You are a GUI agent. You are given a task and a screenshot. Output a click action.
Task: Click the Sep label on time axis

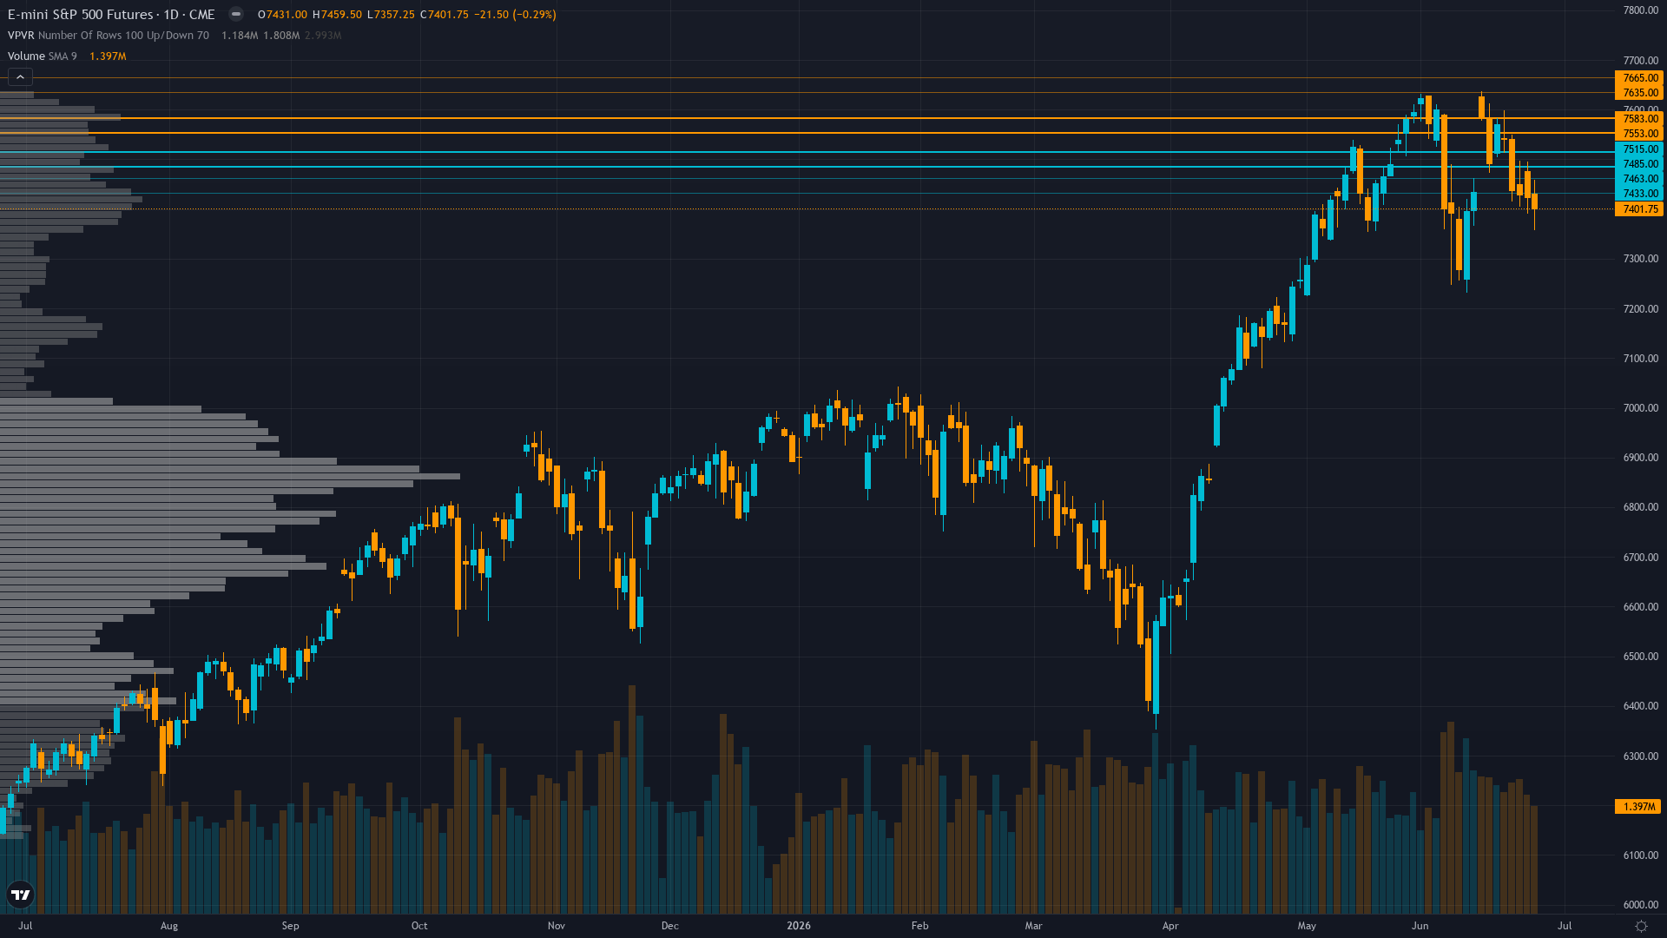pyautogui.click(x=290, y=926)
